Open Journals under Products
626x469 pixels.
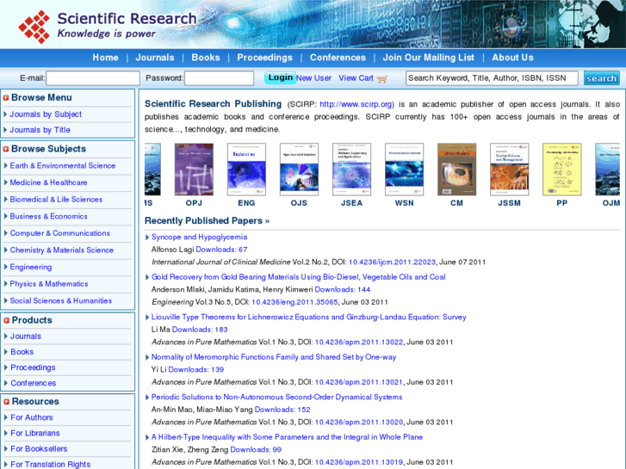(26, 336)
